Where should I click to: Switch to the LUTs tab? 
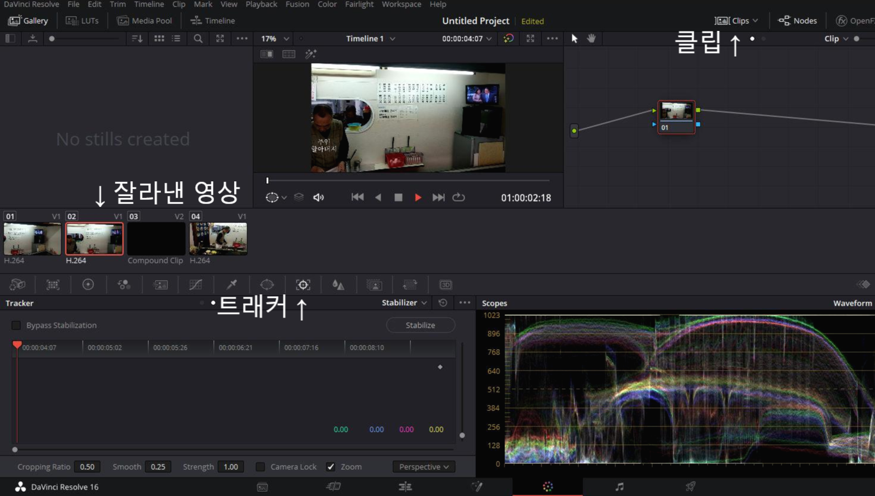click(82, 20)
